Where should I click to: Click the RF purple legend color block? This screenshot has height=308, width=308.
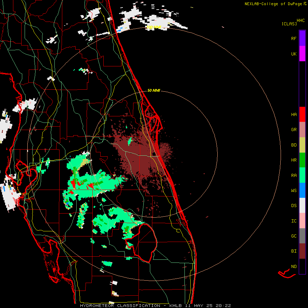point(302,38)
